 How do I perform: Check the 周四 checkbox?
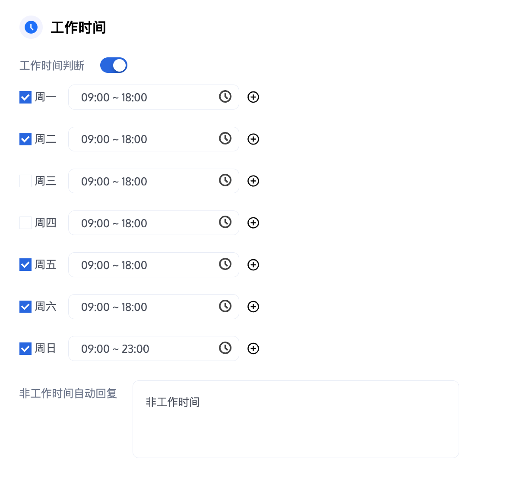pos(25,223)
